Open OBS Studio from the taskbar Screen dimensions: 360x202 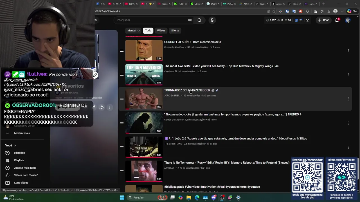[222, 198]
